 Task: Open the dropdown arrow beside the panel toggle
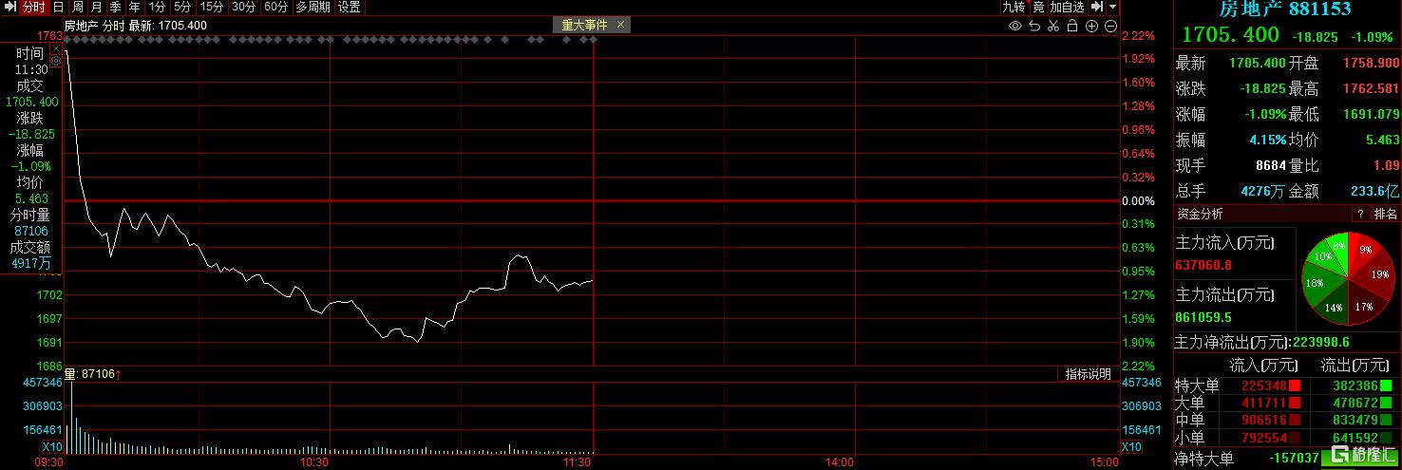coord(1113,7)
